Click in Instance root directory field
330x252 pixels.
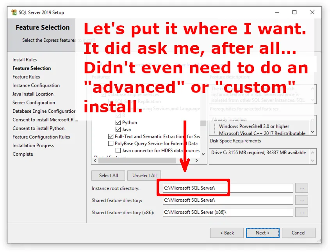(228, 188)
